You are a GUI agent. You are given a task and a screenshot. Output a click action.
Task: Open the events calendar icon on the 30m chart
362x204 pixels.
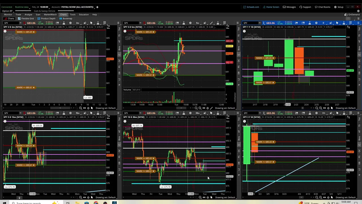coord(177,113)
